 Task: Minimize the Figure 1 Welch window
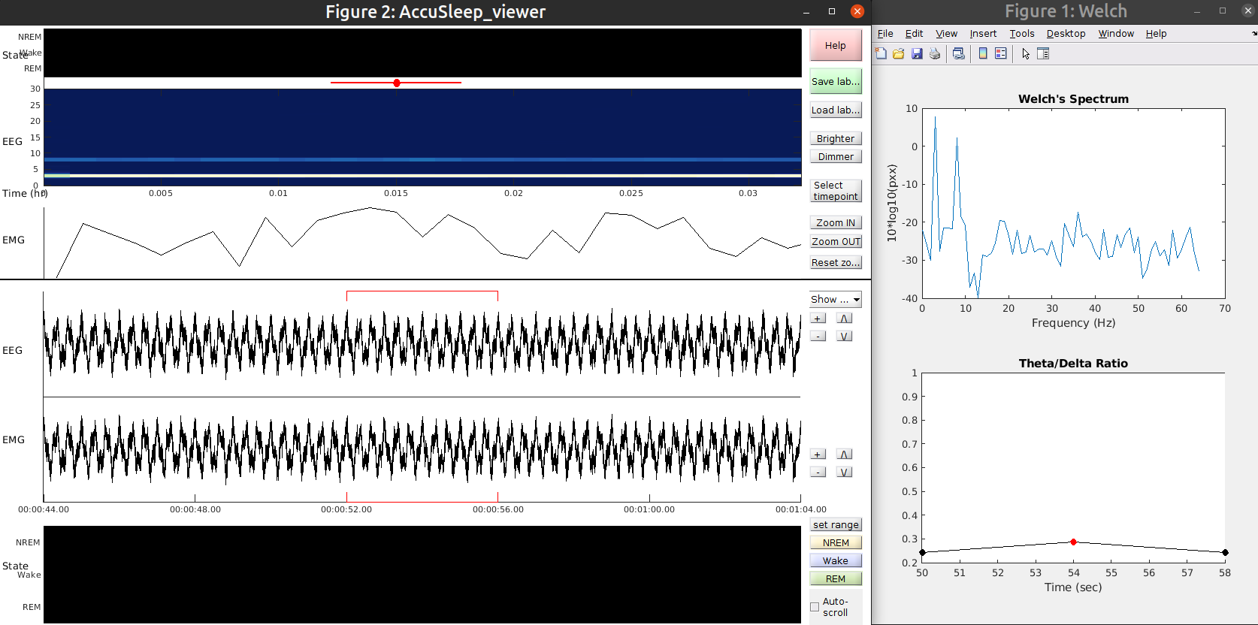pos(1197,11)
